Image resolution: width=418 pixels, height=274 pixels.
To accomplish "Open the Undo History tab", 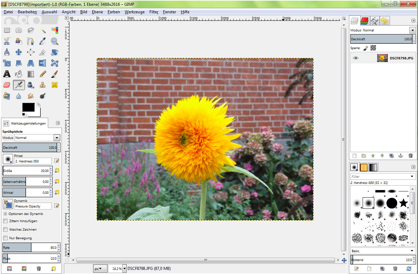I will (x=385, y=21).
